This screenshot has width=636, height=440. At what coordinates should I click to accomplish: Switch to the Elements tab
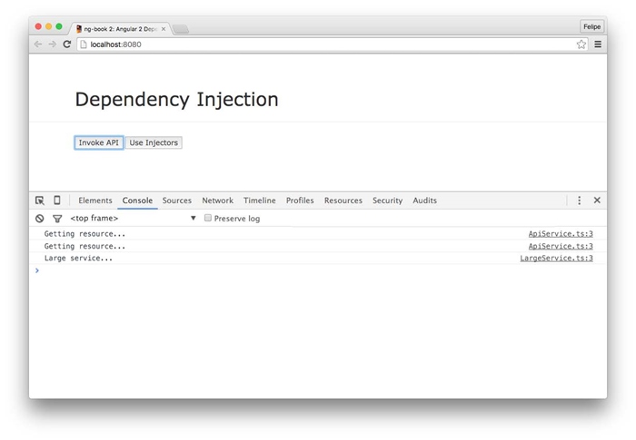95,200
